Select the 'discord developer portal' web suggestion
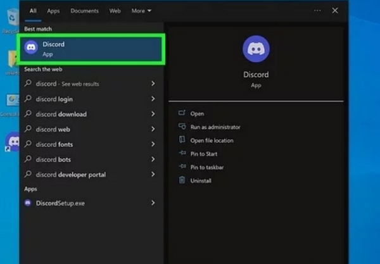 point(70,175)
